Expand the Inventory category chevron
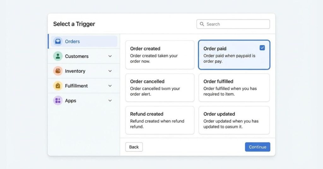The height and width of the screenshot is (169, 323). pyautogui.click(x=110, y=71)
